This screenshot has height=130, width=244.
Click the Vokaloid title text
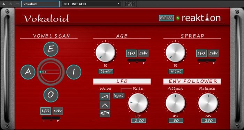click(46, 18)
